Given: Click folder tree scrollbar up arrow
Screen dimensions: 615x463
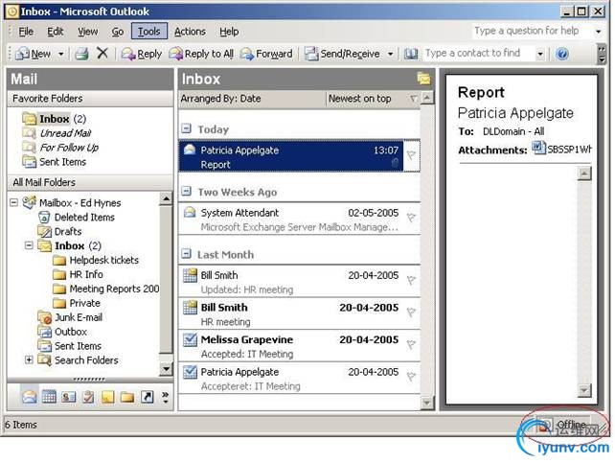Looking at the screenshot, I should point(166,199).
